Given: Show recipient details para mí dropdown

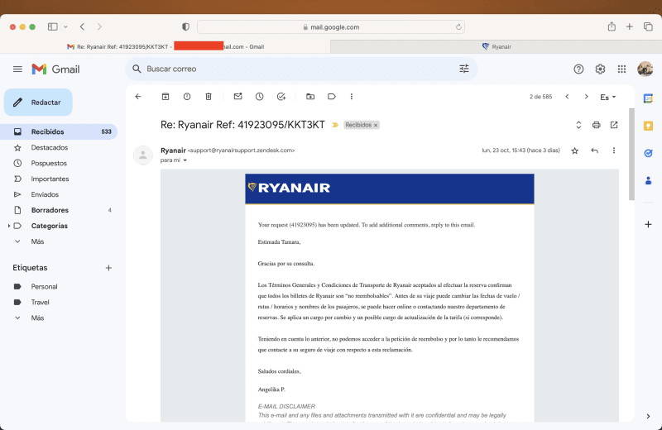Looking at the screenshot, I should [185, 160].
